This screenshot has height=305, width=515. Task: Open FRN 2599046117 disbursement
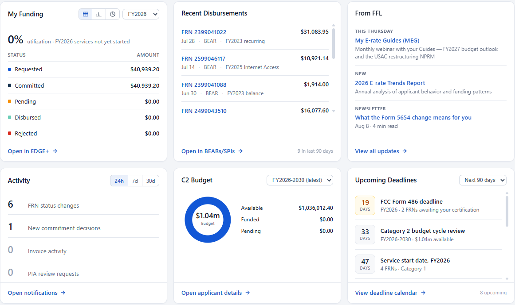pyautogui.click(x=203, y=58)
